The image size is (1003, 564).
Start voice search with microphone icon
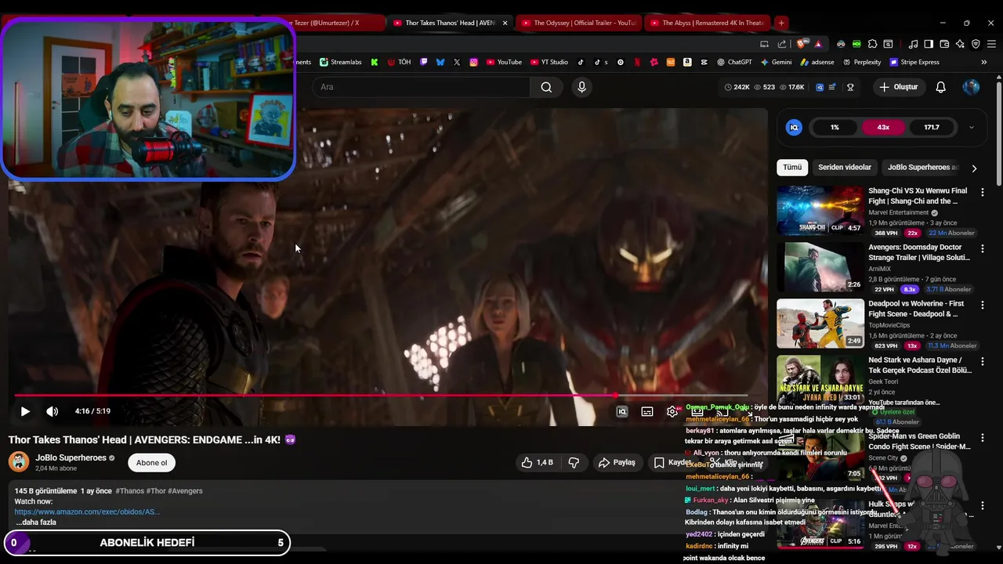(x=581, y=87)
